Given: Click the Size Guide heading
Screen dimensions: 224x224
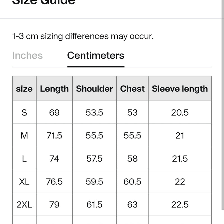Looking at the screenshot, I should click(44, 2).
